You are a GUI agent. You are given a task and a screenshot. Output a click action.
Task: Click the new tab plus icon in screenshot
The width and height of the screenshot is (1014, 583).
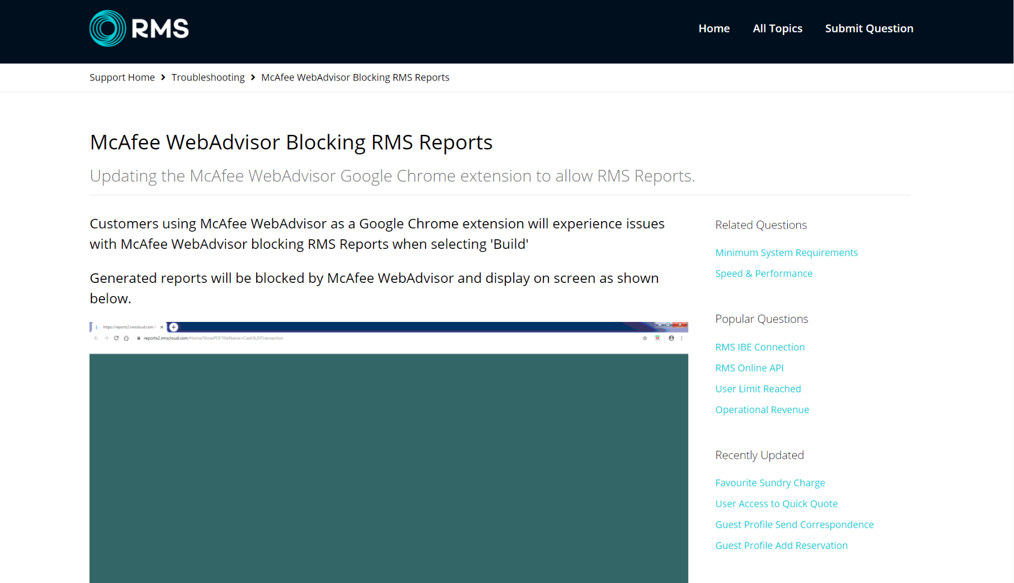coord(173,327)
